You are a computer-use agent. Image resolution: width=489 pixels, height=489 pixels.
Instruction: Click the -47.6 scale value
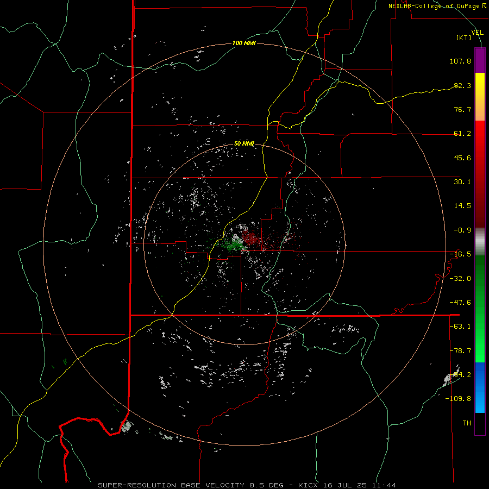coord(460,303)
